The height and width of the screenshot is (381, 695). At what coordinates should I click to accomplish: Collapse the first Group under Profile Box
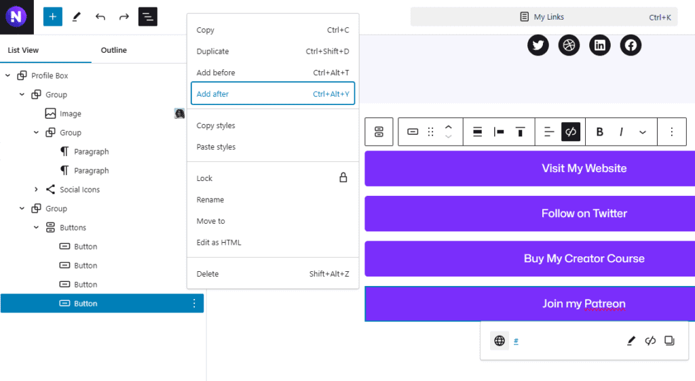[22, 94]
